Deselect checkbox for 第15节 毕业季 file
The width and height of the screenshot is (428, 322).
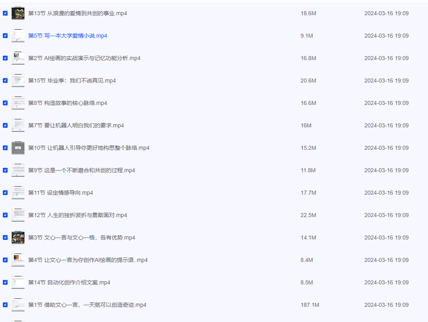coord(5,80)
